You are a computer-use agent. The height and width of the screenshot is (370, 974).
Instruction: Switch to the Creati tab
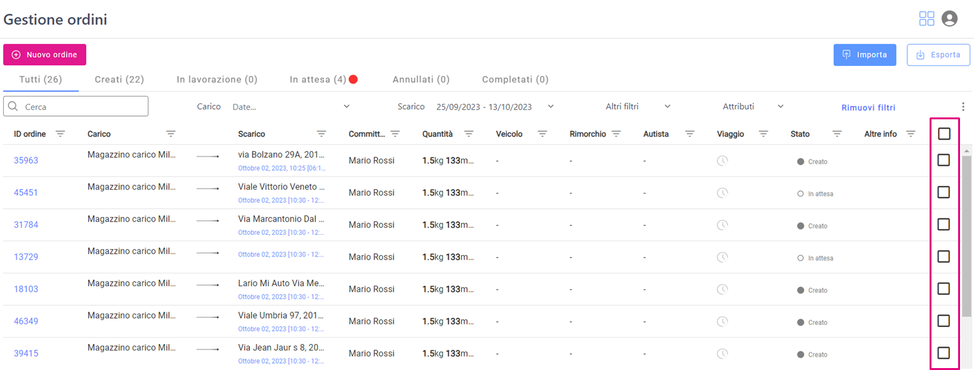[119, 79]
